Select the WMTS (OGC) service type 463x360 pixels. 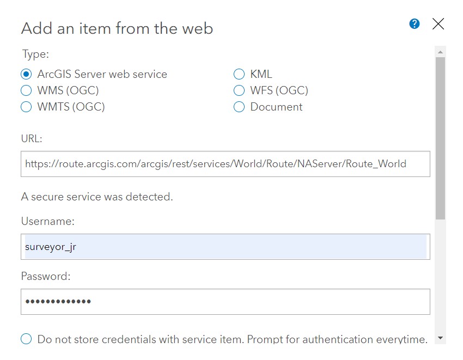(x=26, y=107)
